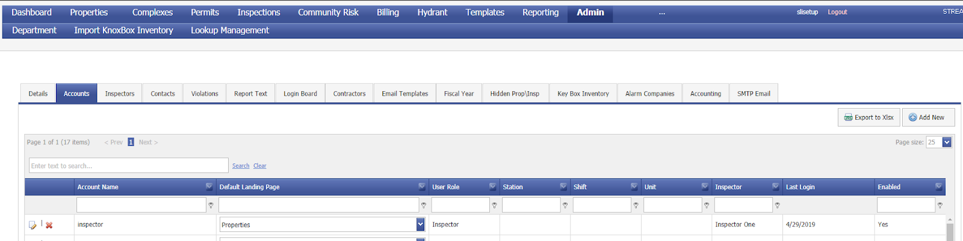The height and width of the screenshot is (241, 963).
Task: Open the Login Board tab
Action: click(x=300, y=94)
